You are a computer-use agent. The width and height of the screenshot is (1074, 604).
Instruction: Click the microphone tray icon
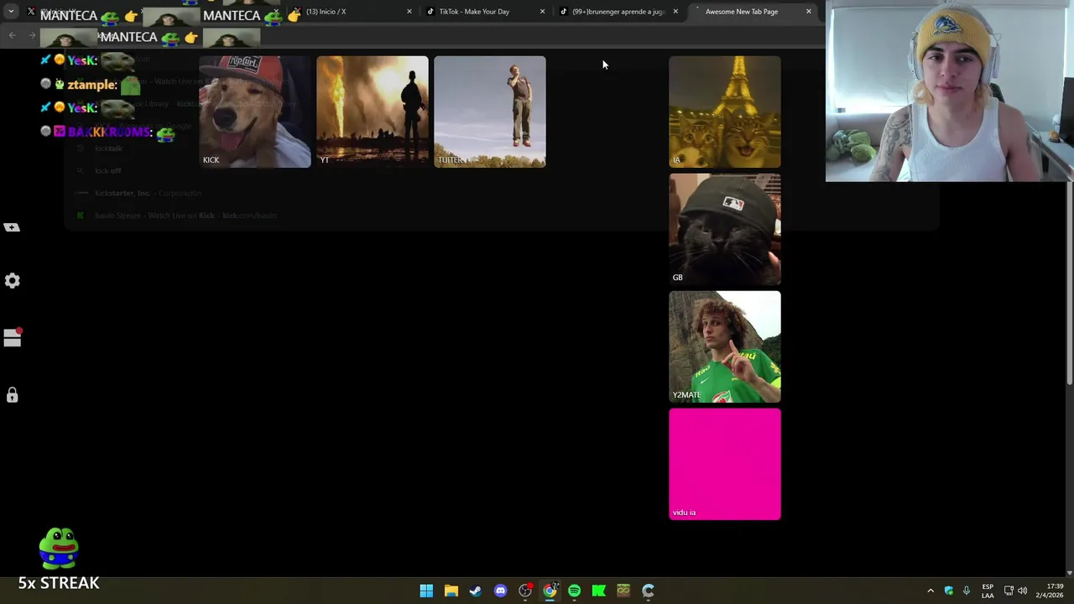click(967, 591)
